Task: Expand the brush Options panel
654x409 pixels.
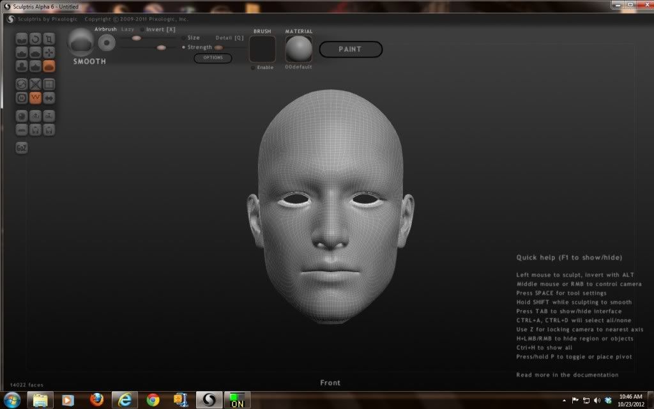Action: tap(213, 58)
